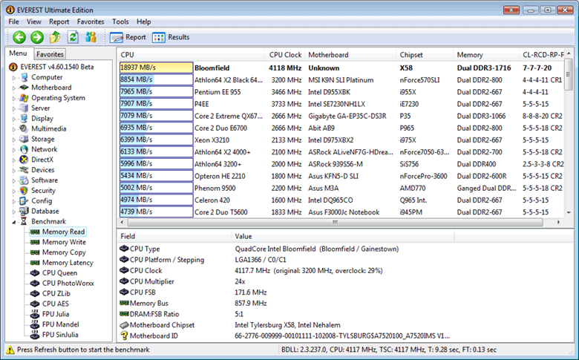Expand the Operating System tree node
Screen dimensions: 579x360
tap(14, 98)
